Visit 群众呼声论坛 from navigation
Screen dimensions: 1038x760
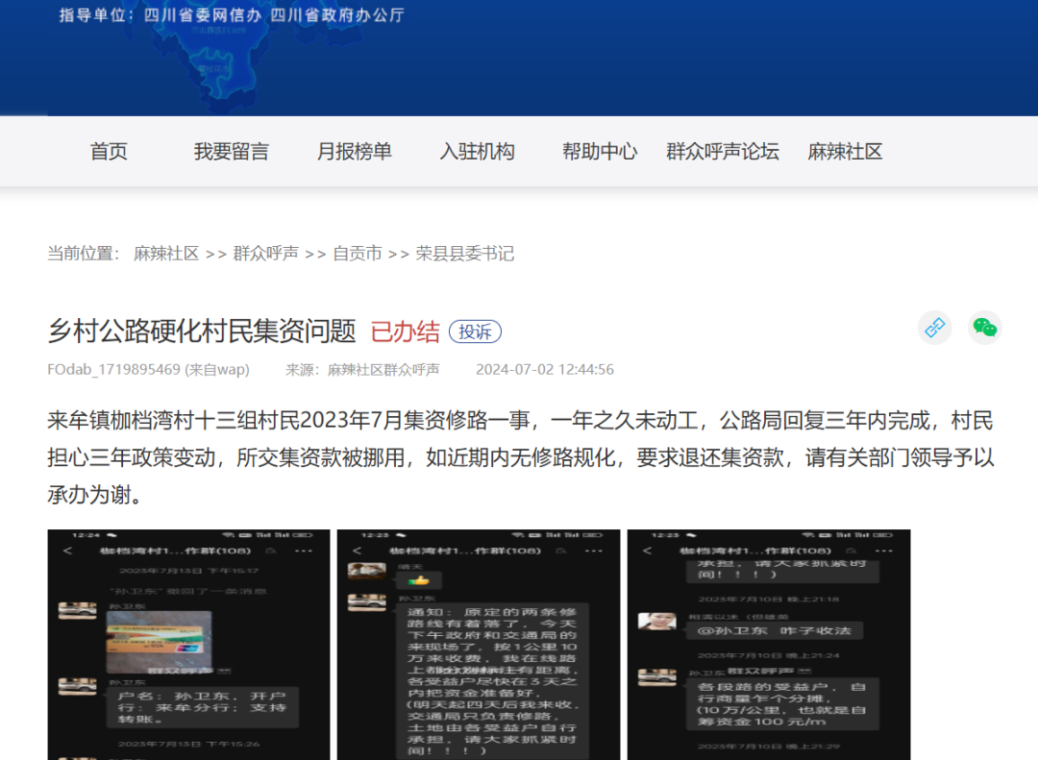pos(723,152)
